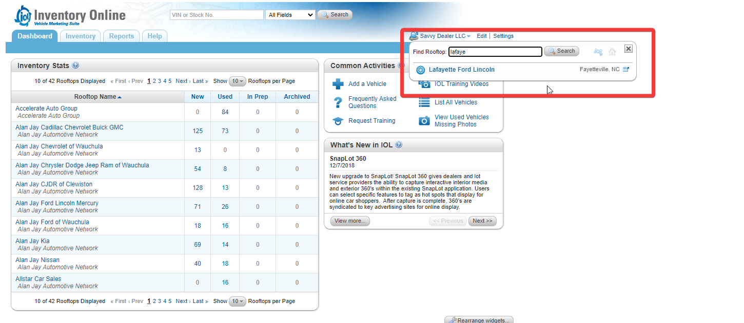The image size is (744, 323).
Task: Expand the Savvy Dealer LLC dropdown
Action: [x=469, y=36]
